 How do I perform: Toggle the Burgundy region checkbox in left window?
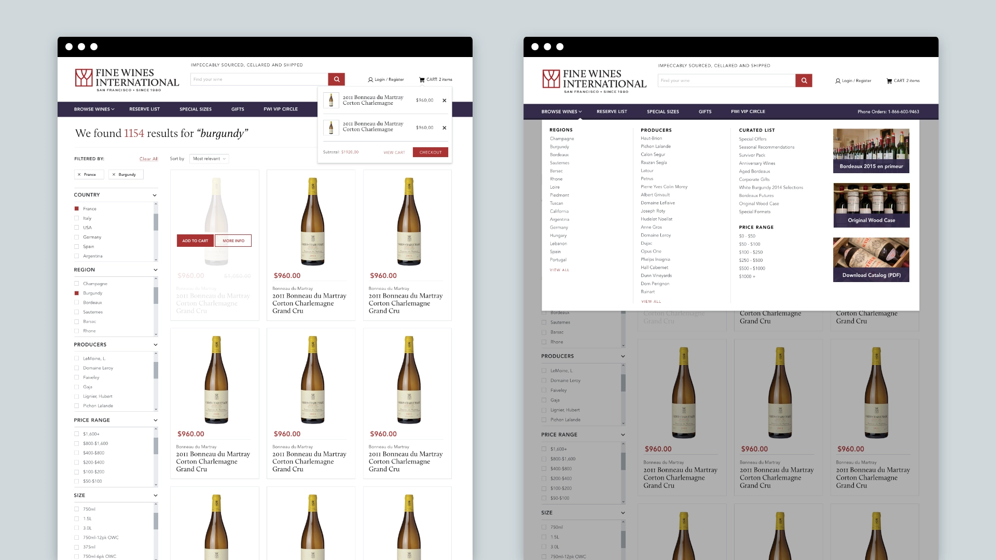click(x=77, y=293)
